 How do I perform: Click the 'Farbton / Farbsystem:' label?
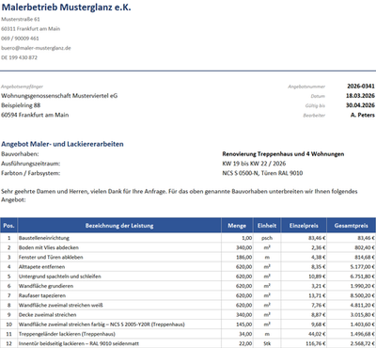(x=31, y=173)
